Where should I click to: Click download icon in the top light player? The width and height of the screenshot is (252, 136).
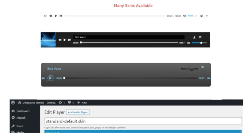coord(207,16)
